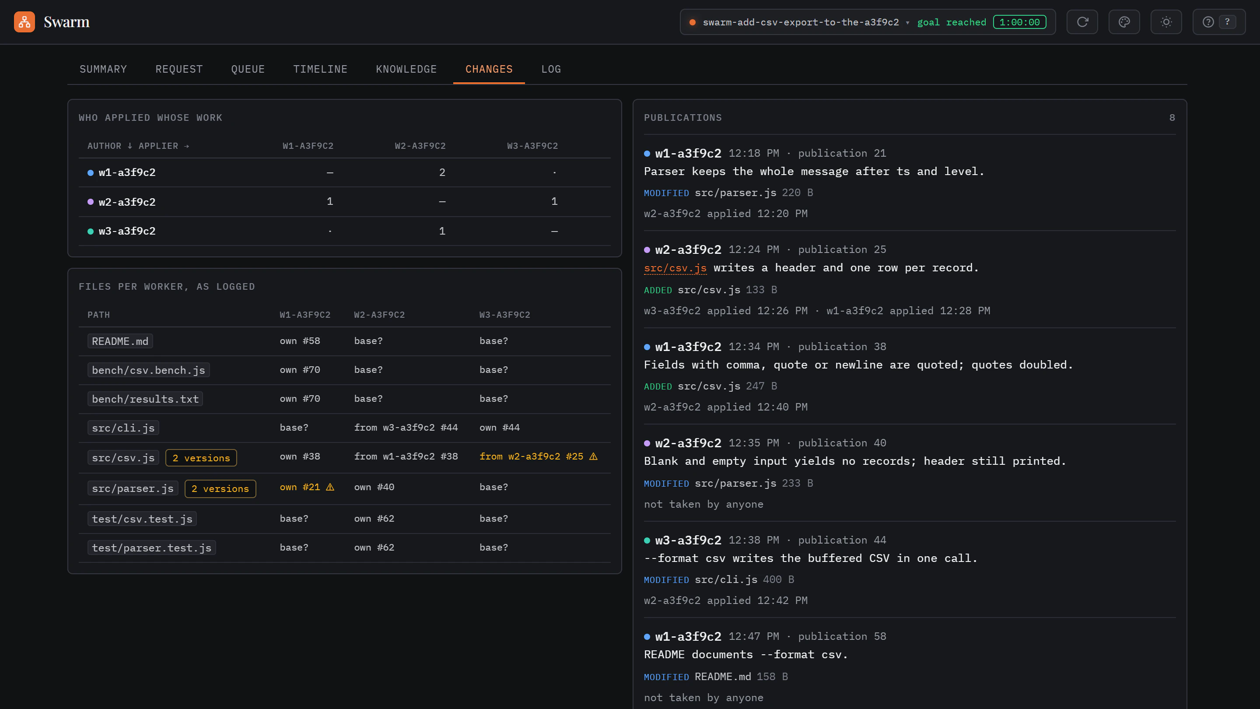Click the 'own #40' cell for src/parser.js

(374, 488)
